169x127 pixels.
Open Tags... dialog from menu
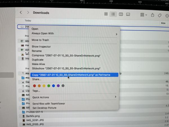(x=36, y=91)
